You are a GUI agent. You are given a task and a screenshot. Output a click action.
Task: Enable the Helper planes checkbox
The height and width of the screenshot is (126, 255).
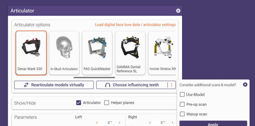(x=107, y=103)
